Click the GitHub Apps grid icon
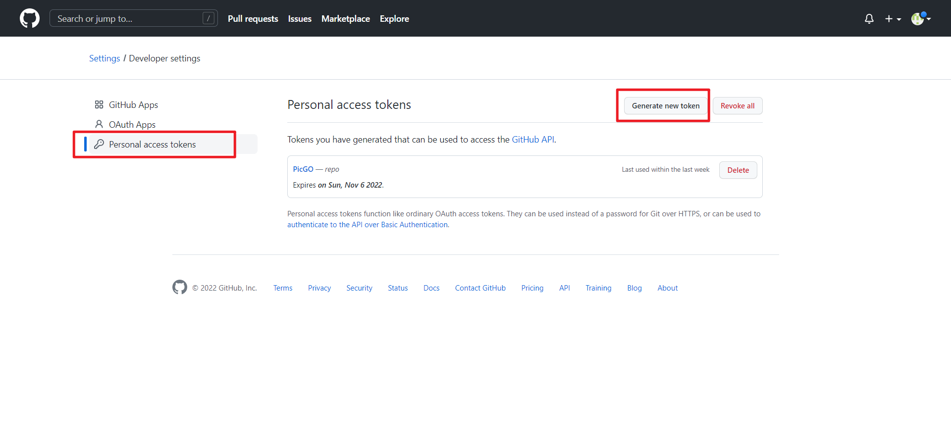951x447 pixels. [x=99, y=104]
